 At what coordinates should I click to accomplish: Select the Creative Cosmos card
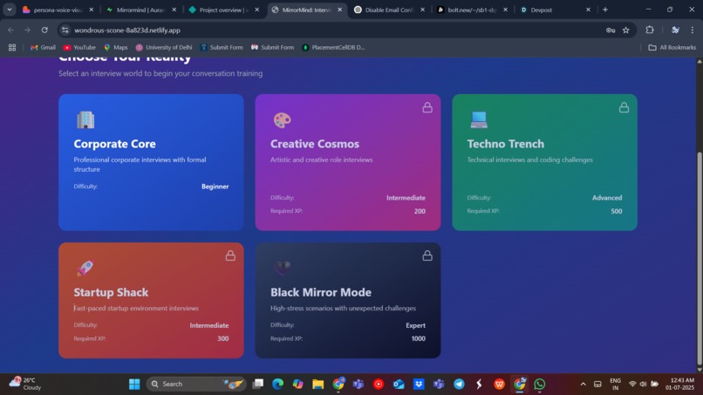348,162
